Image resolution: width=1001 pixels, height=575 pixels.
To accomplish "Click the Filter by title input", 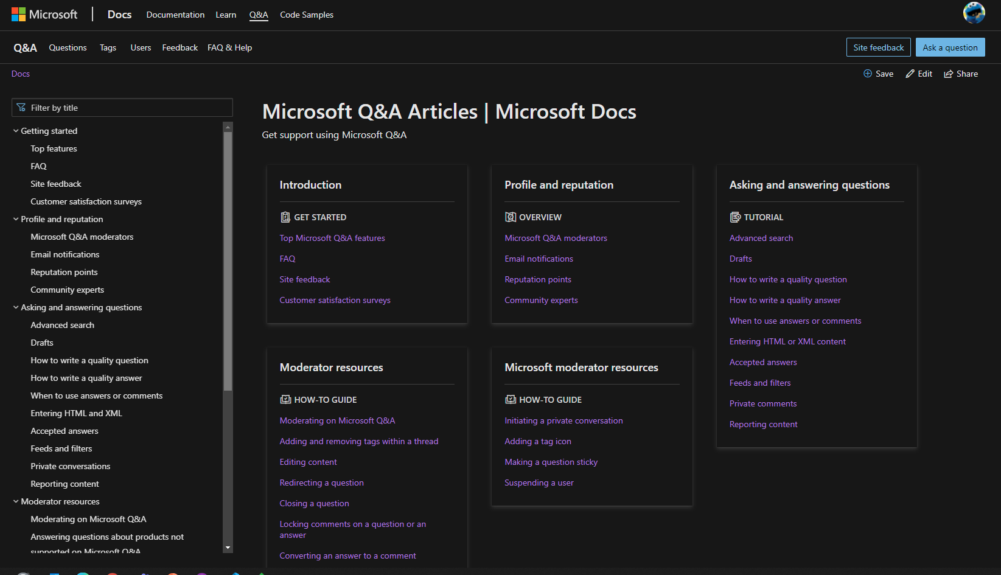I will coord(122,108).
